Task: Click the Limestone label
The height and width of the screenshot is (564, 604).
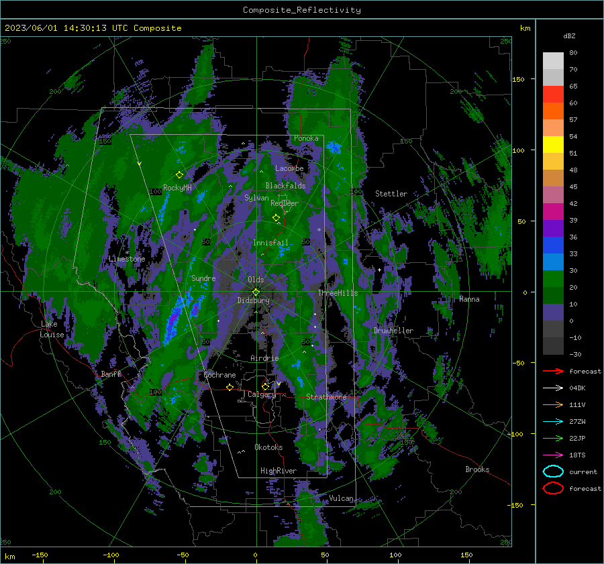Action: pos(127,259)
